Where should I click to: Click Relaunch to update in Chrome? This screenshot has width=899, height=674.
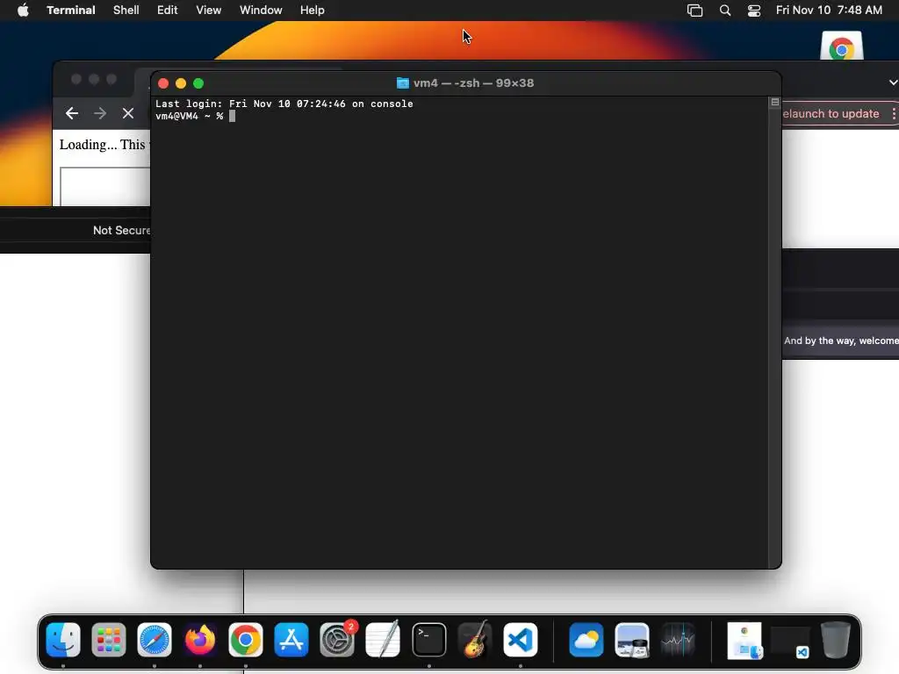[x=831, y=113]
